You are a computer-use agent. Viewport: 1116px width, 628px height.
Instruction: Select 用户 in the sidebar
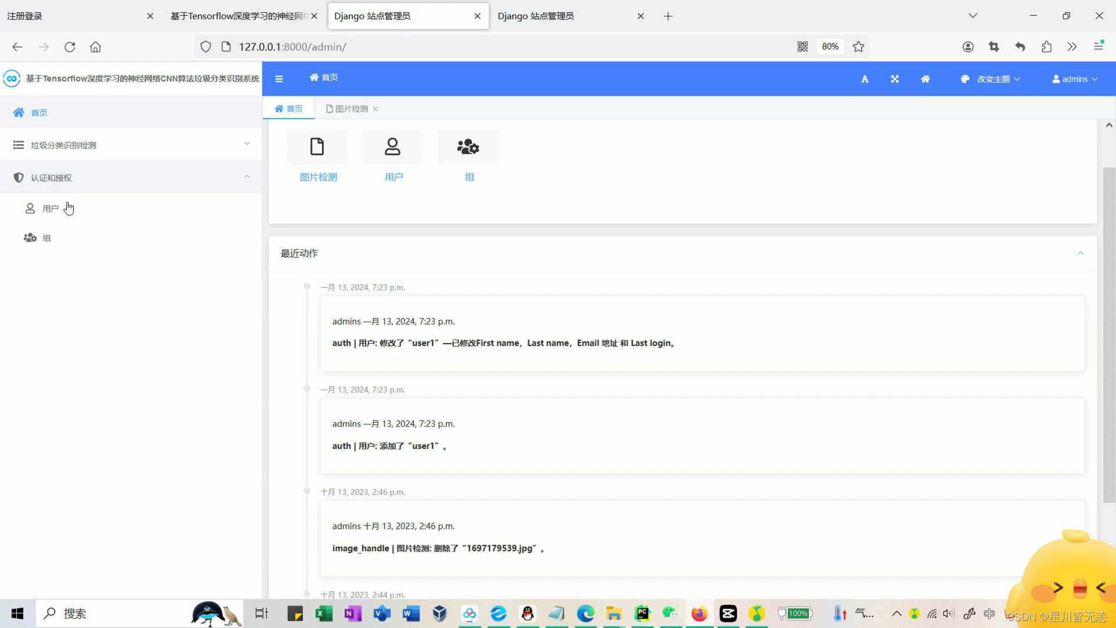[x=50, y=209]
